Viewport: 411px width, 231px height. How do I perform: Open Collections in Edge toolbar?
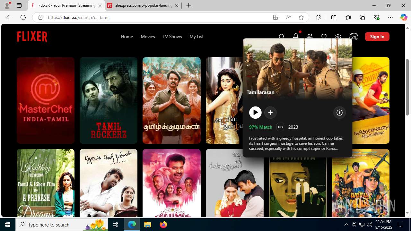point(362,17)
